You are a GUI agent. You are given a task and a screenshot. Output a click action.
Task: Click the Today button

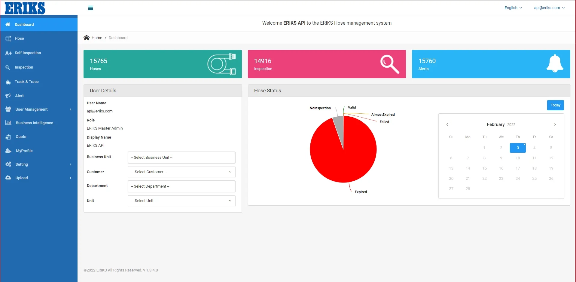(x=556, y=105)
